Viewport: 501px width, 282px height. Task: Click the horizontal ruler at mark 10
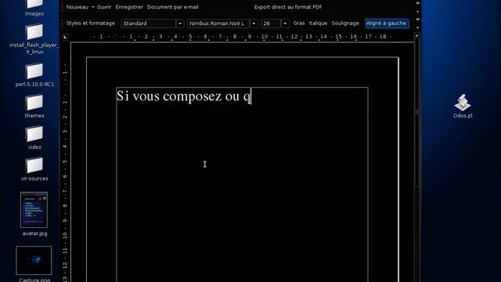265,37
